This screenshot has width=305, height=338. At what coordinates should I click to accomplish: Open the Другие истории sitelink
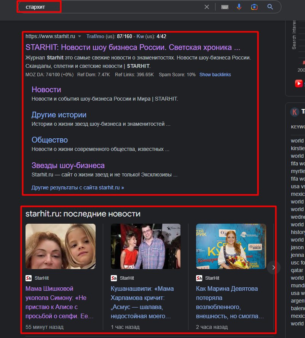coord(59,115)
